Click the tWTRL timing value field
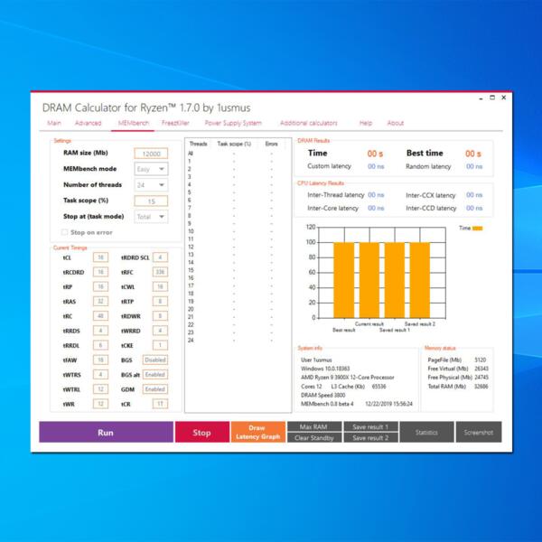The image size is (542, 542). tap(100, 388)
